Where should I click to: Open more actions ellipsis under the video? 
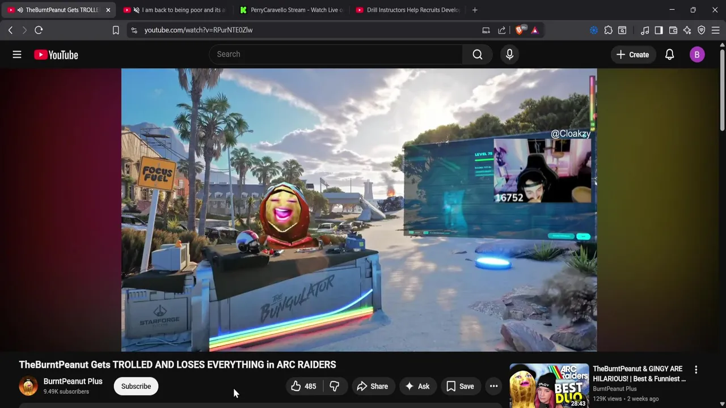point(493,386)
